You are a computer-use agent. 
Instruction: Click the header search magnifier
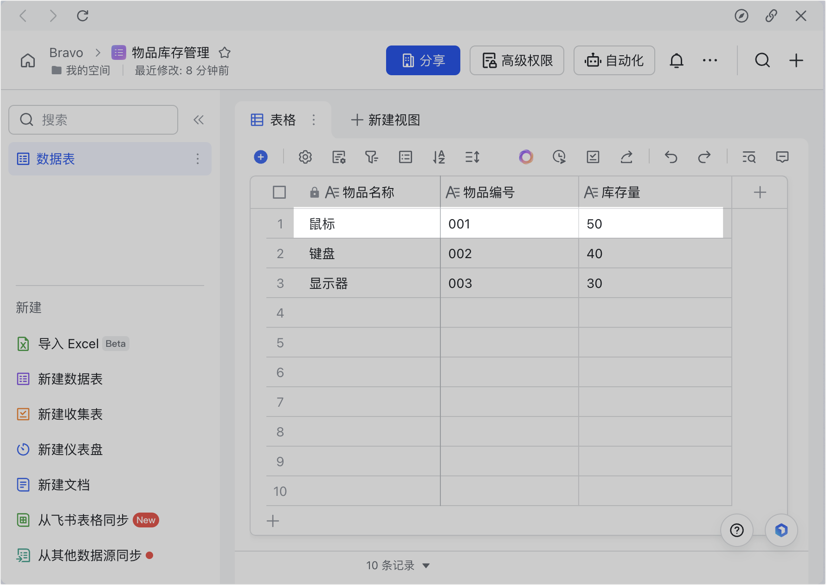click(x=762, y=60)
